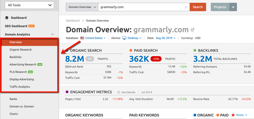Click the orange PAID chart legend dot
The width and height of the screenshot is (254, 119).
coord(218,115)
